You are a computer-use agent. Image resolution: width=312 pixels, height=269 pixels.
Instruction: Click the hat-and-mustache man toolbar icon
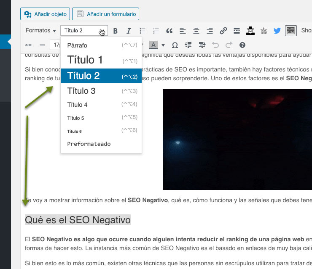250,31
